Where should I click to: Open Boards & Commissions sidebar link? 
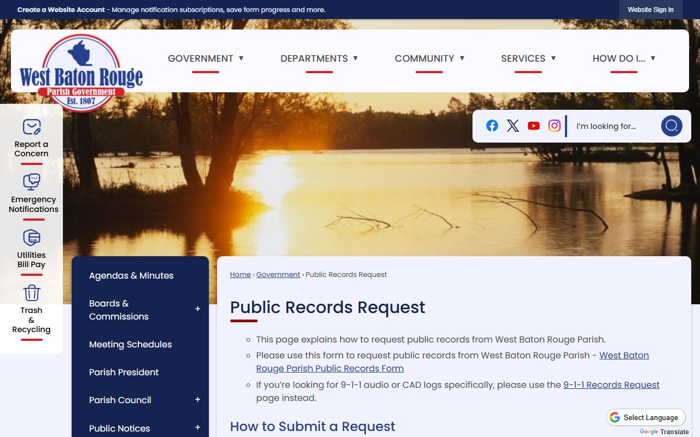[119, 310]
